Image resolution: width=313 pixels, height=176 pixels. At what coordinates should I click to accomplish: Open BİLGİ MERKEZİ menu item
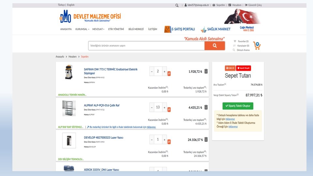click(136, 29)
